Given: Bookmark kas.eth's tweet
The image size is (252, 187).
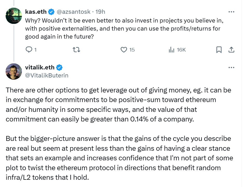Looking at the screenshot, I should pyautogui.click(x=219, y=50).
